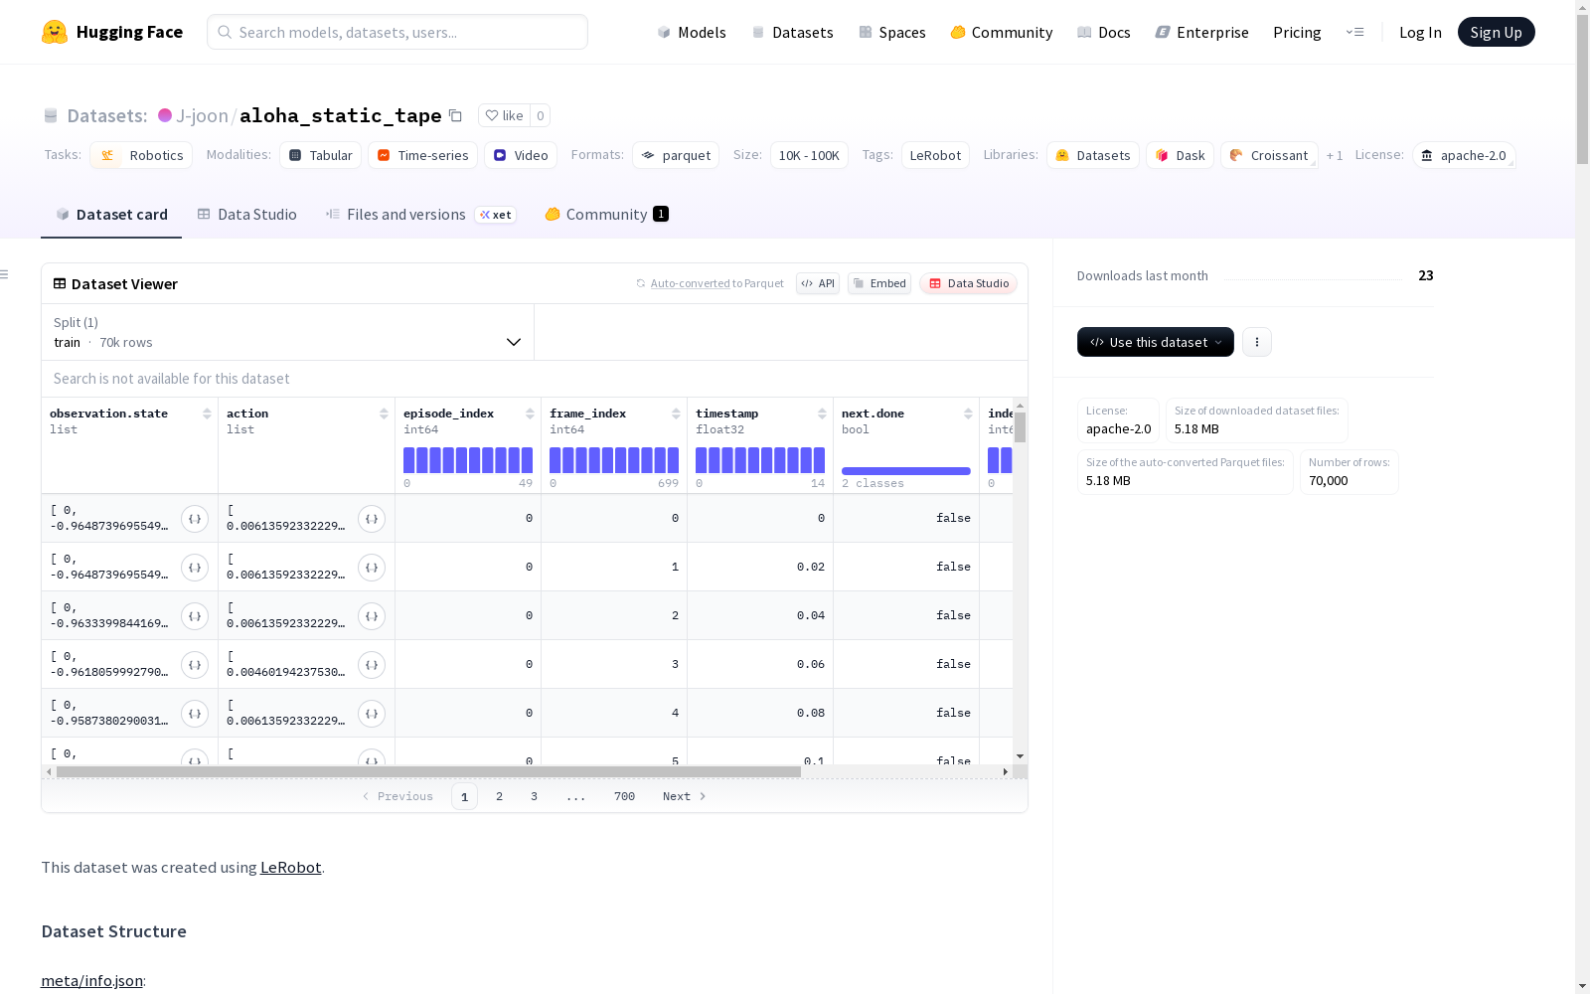Click the API button in Dataset Viewer
The height and width of the screenshot is (994, 1590).
point(818,283)
